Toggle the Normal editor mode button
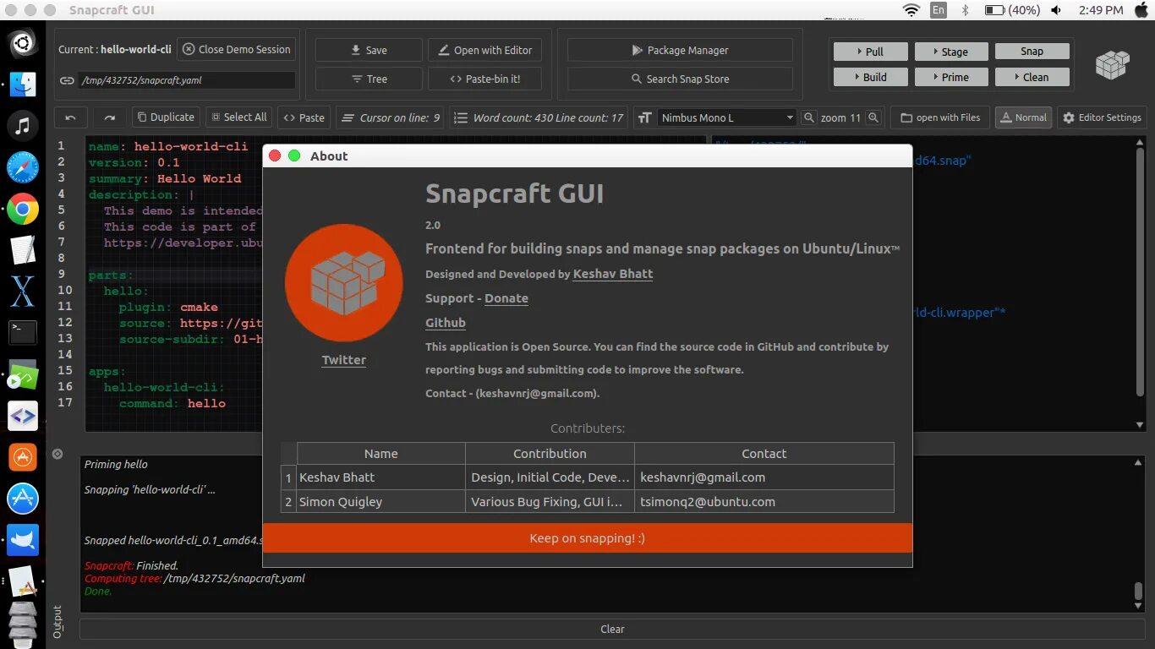The width and height of the screenshot is (1155, 649). tap(1023, 117)
